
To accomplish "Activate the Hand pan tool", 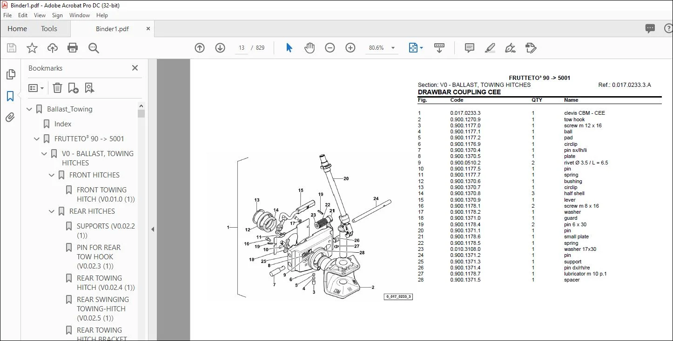I will click(x=310, y=48).
